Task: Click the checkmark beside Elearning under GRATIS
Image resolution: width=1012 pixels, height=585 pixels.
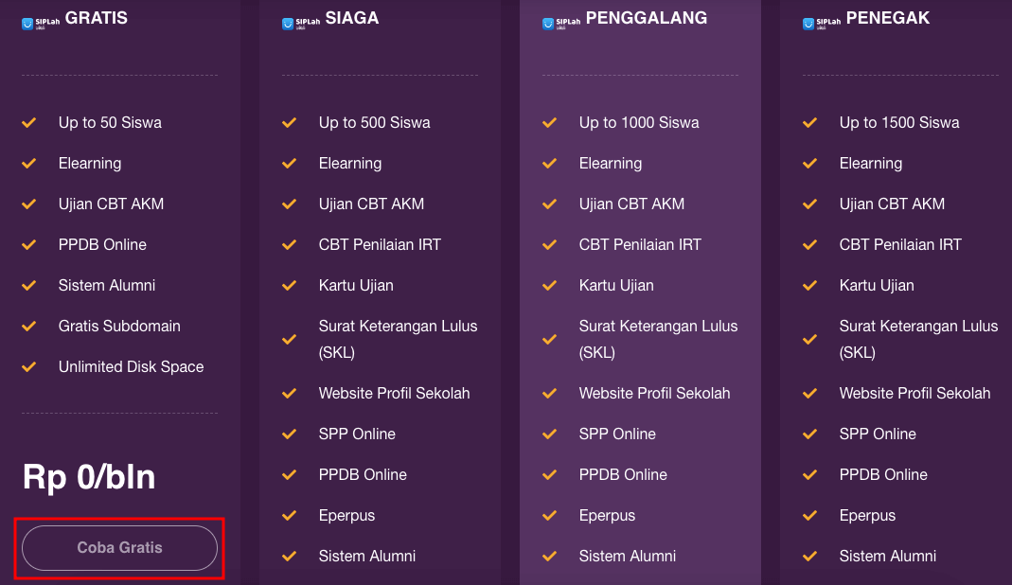Action: [x=28, y=163]
